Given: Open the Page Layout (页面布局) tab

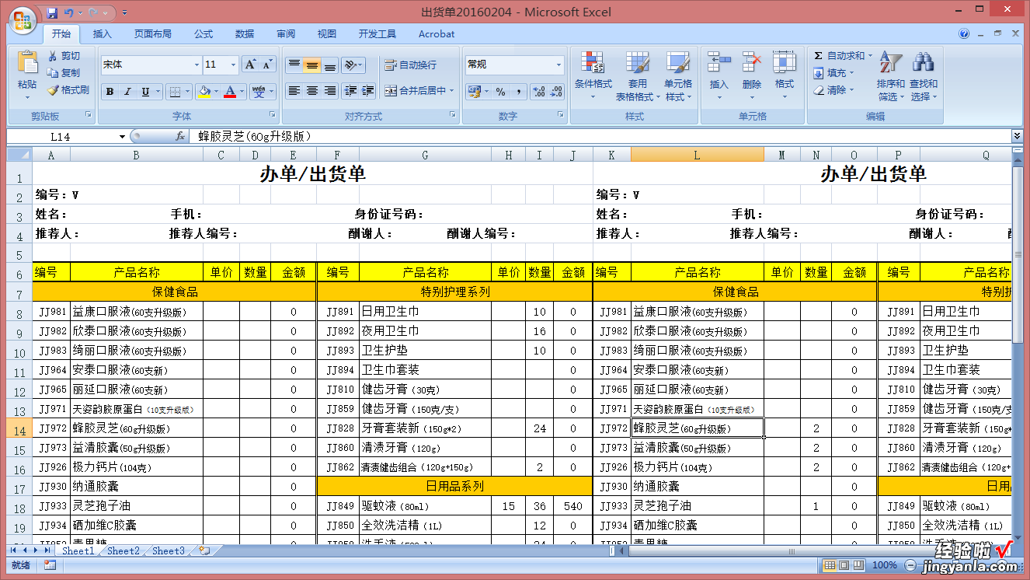Looking at the screenshot, I should [x=153, y=34].
